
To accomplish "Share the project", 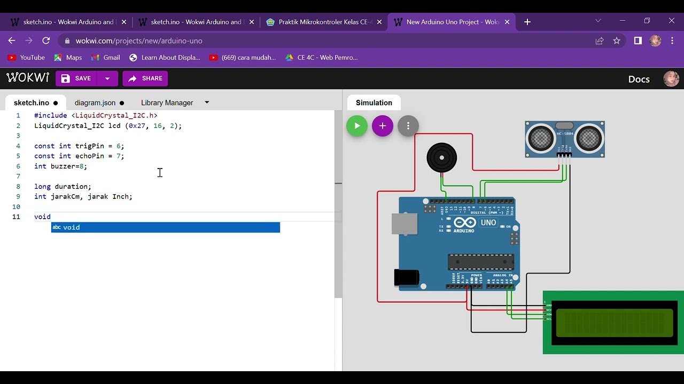I will [145, 78].
